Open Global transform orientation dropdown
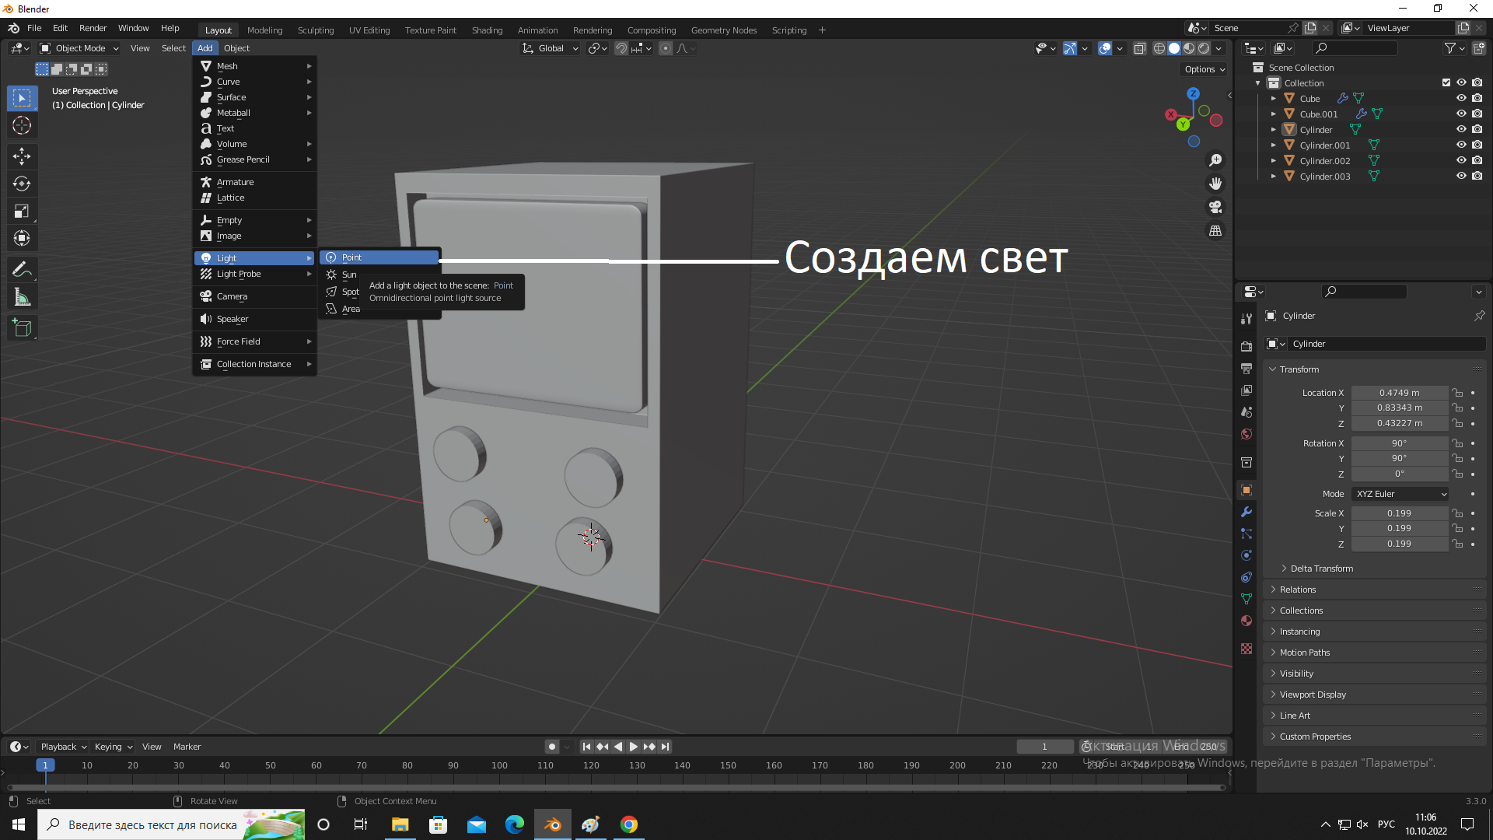This screenshot has height=840, width=1493. (x=551, y=48)
